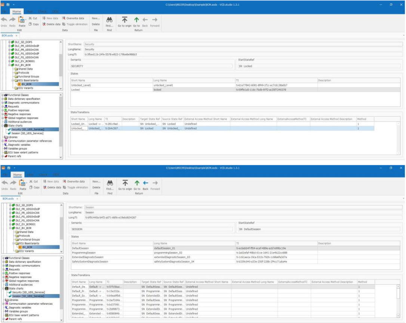
Task: Select ECU Variants folder in the Session window
Action: coord(27,251)
